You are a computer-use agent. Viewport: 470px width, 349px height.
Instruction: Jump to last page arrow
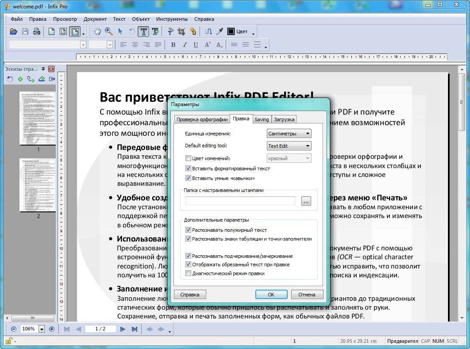tap(134, 329)
